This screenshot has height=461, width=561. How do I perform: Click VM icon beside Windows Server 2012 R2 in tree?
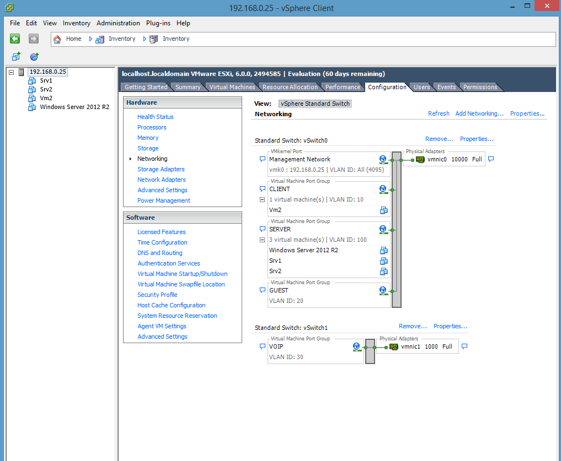tap(32, 107)
